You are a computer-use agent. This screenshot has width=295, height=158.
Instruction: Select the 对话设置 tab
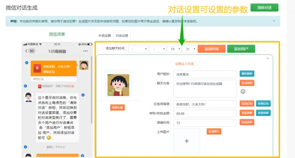(x=122, y=36)
